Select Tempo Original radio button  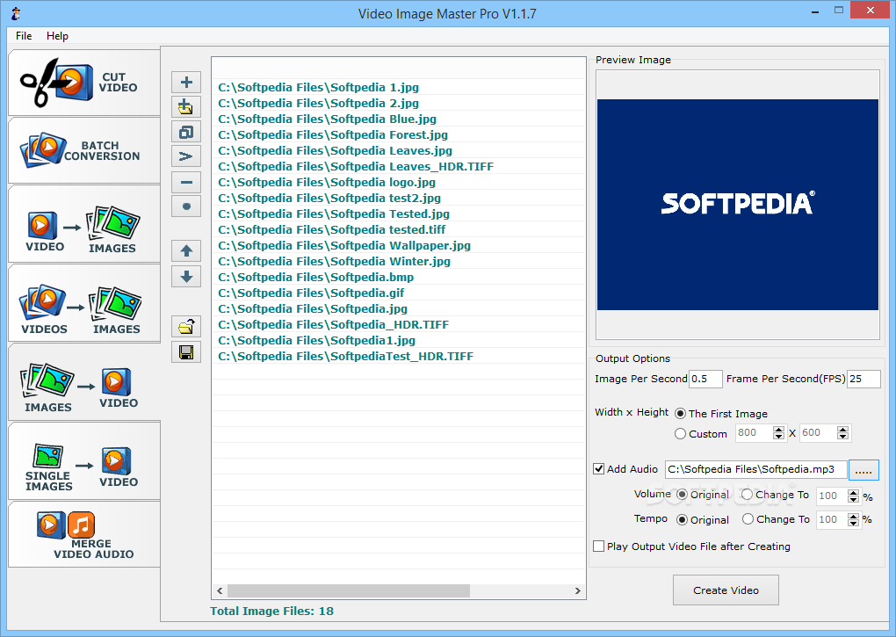(x=682, y=520)
